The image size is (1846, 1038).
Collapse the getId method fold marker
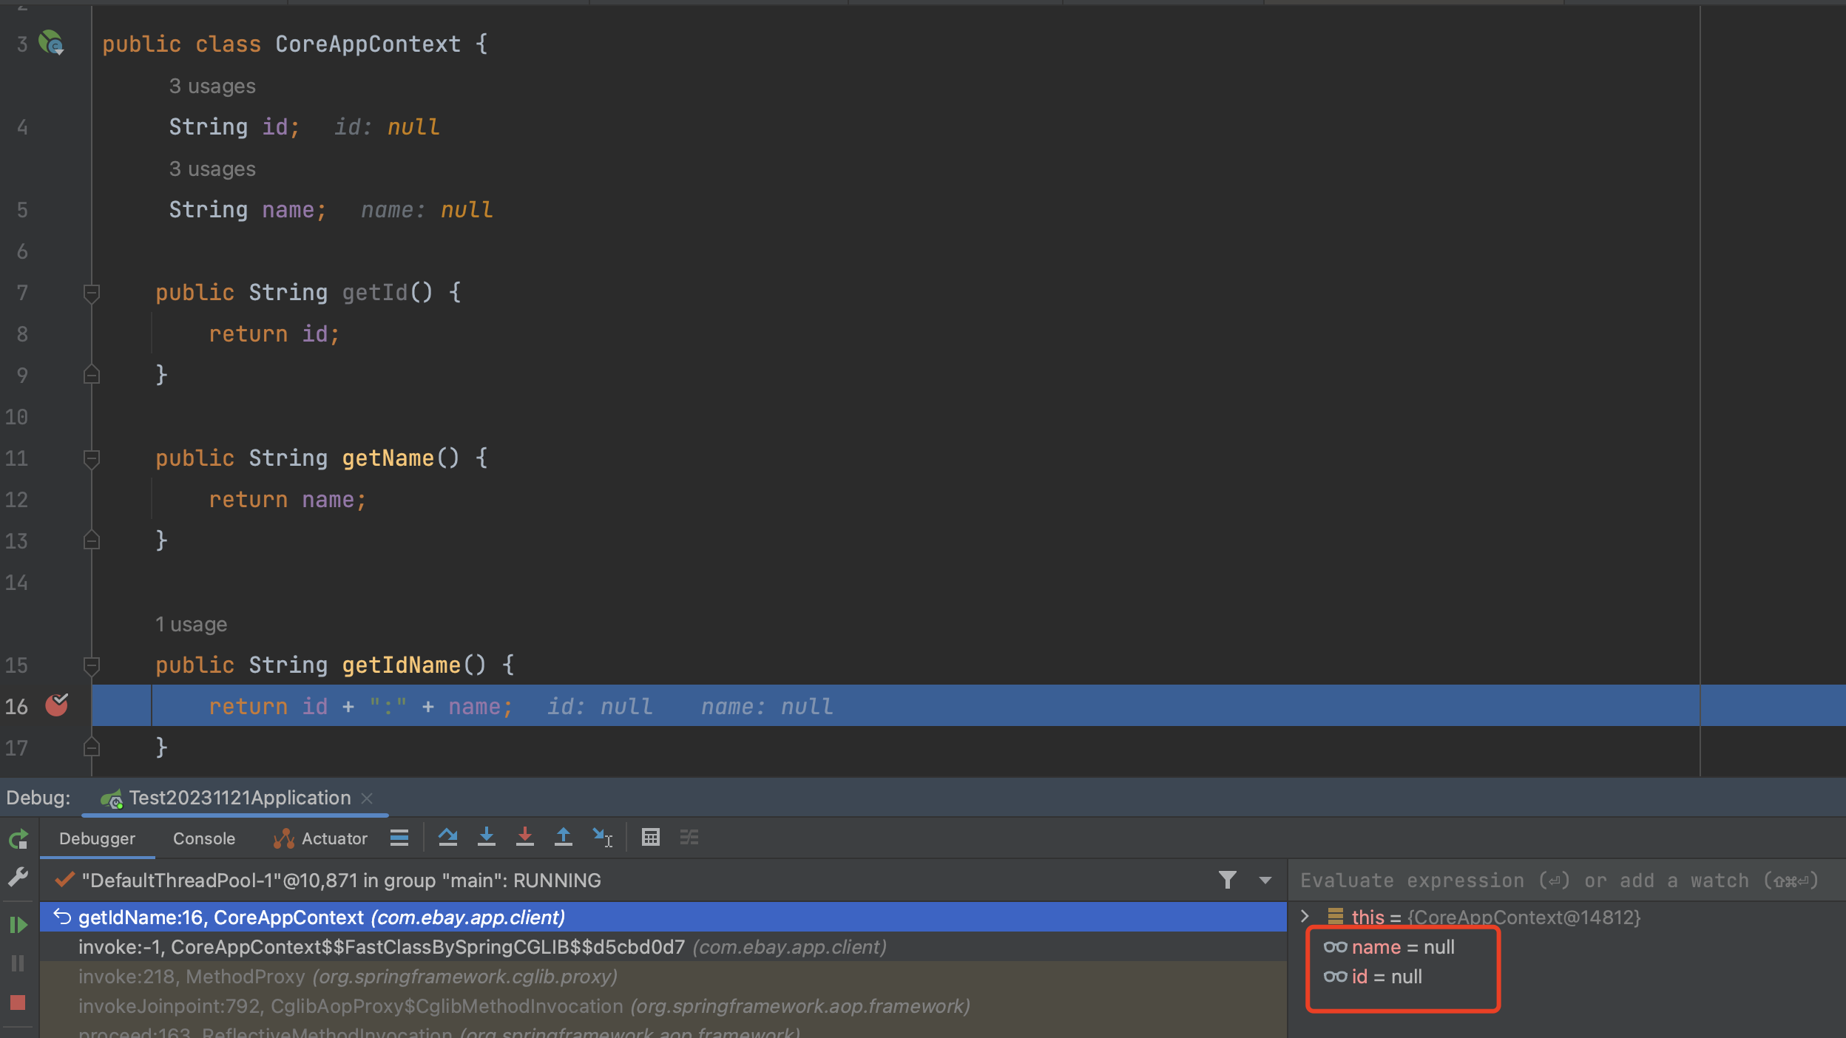tap(92, 294)
